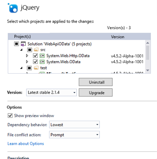This screenshot has height=159, width=157.
Task: Click the src folder label
Action: pyautogui.click(x=43, y=50)
